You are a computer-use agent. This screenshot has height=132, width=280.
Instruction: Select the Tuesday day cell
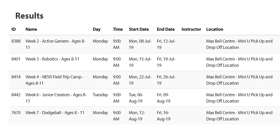pos(100,95)
